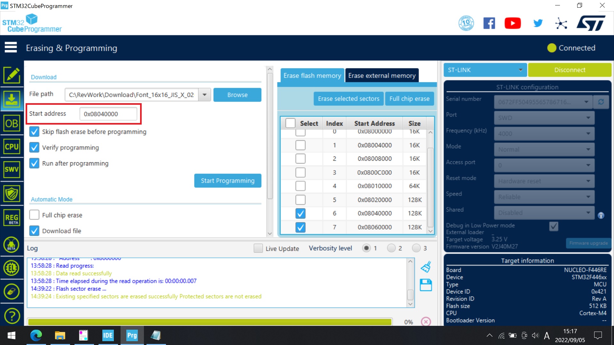The image size is (614, 345).
Task: Open the Shared Disabled dropdown
Action: [x=544, y=212]
